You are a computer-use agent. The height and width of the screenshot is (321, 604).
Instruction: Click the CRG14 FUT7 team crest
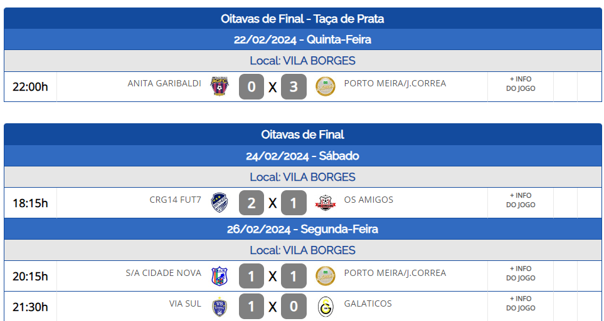click(220, 203)
